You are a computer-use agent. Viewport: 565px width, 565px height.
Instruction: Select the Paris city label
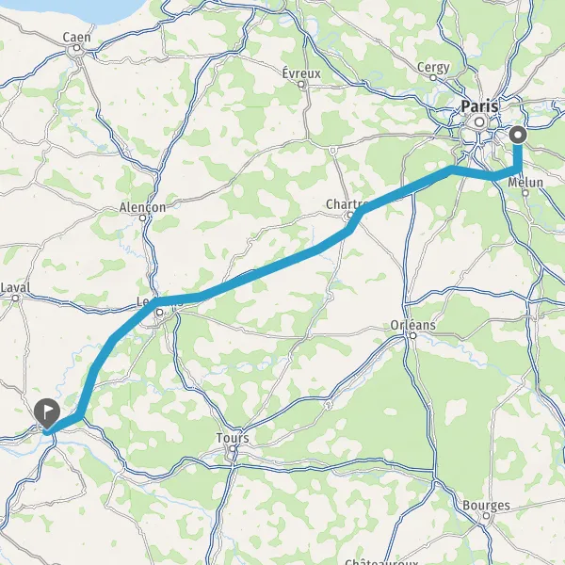click(480, 106)
